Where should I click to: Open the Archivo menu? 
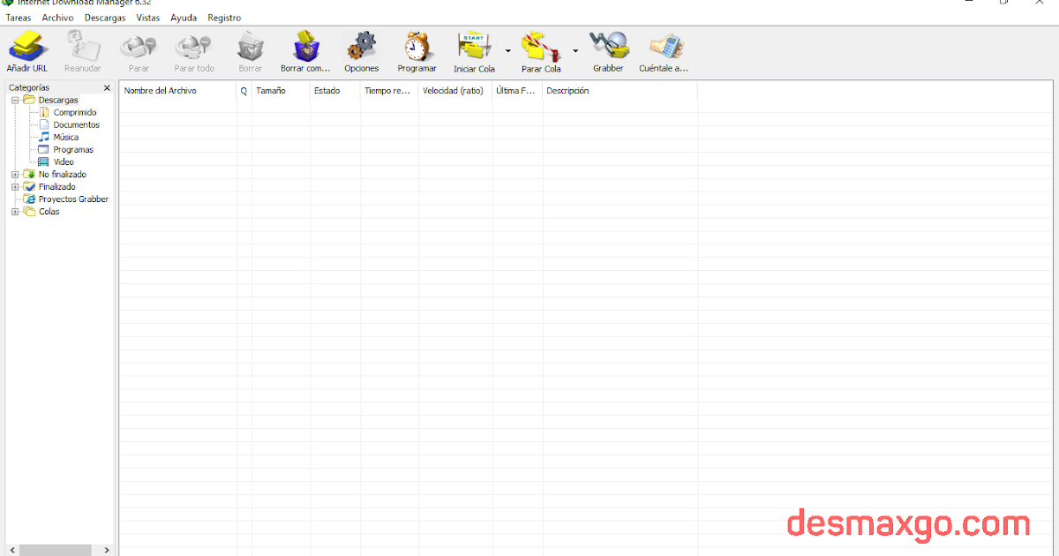click(57, 18)
